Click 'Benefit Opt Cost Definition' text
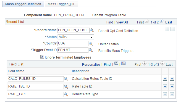 [x=118, y=31]
